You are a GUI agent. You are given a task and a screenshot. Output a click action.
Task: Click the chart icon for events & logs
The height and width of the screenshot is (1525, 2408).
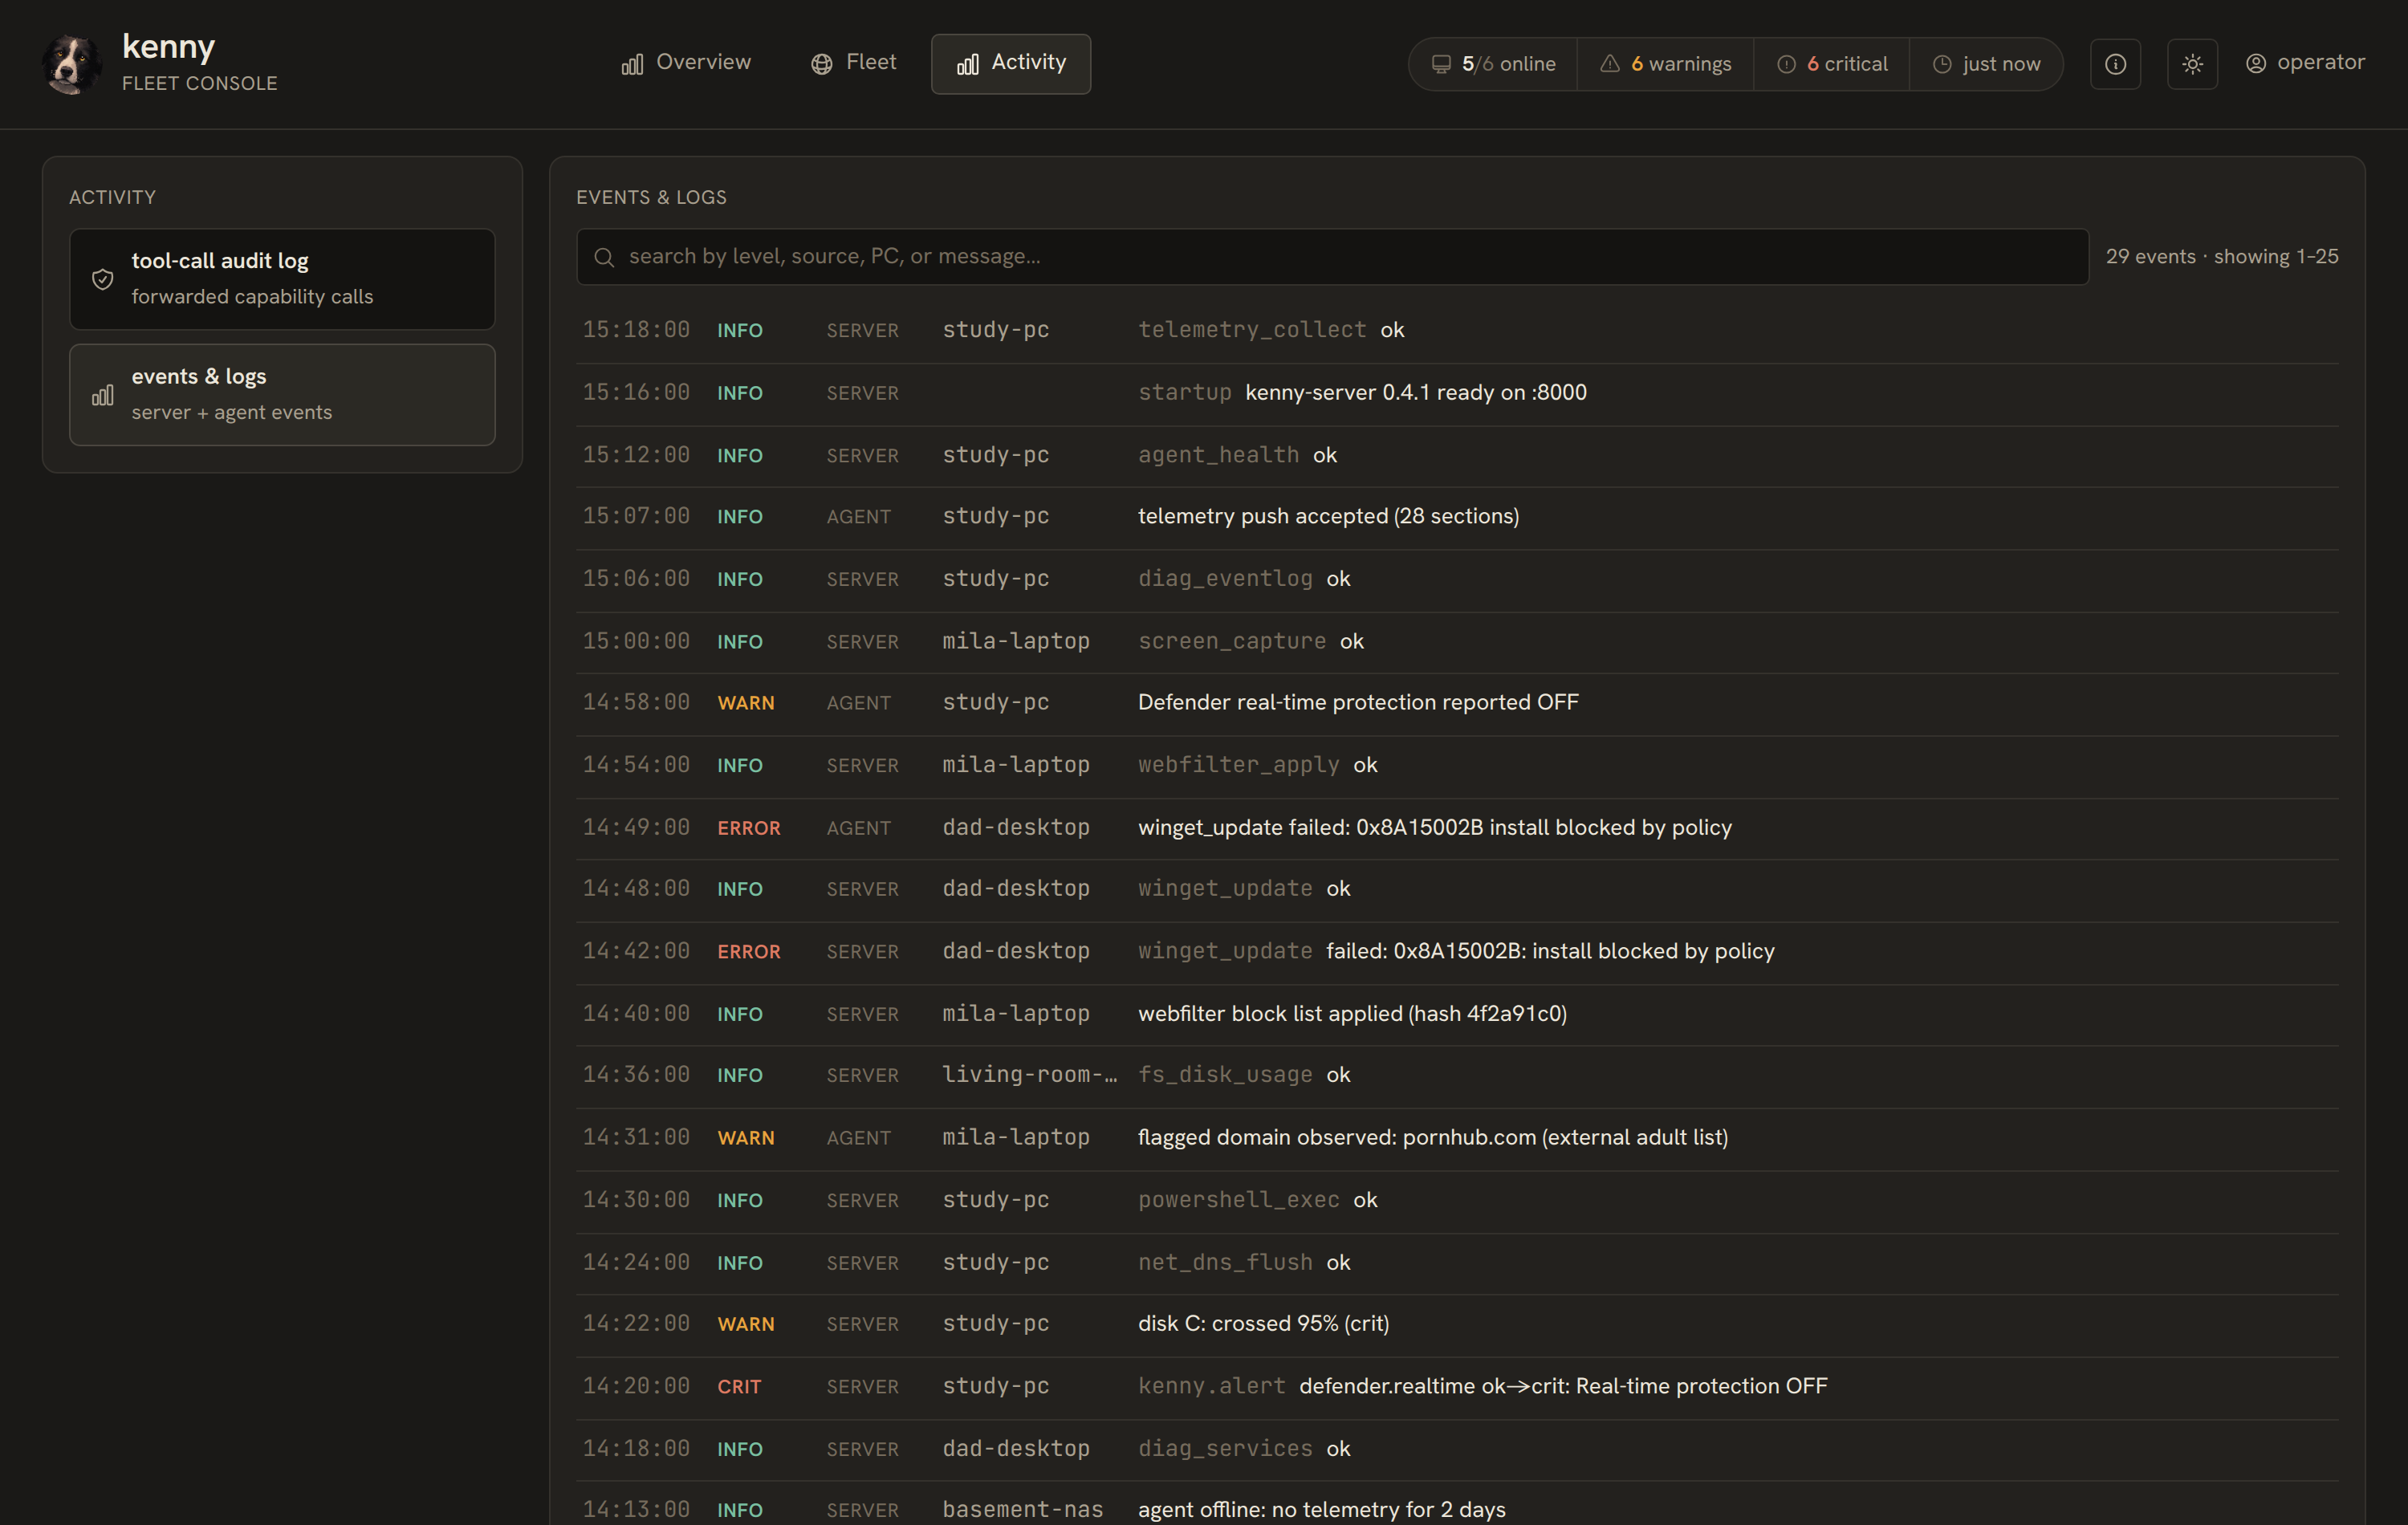(103, 396)
